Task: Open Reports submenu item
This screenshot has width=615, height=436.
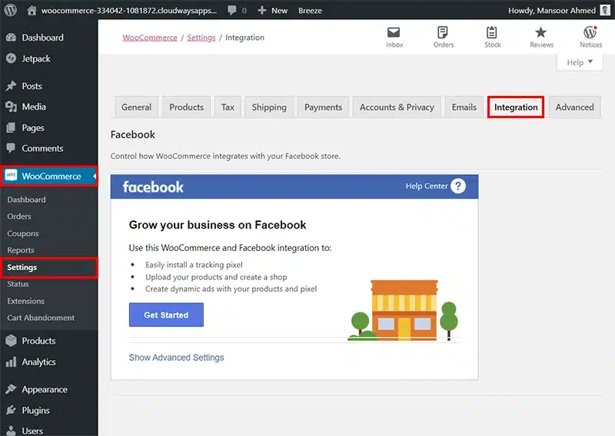Action: pyautogui.click(x=21, y=250)
